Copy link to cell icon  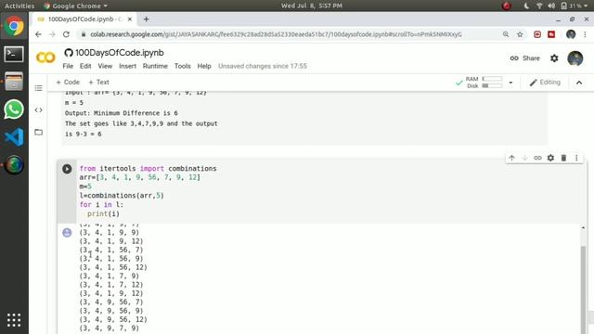tap(537, 158)
